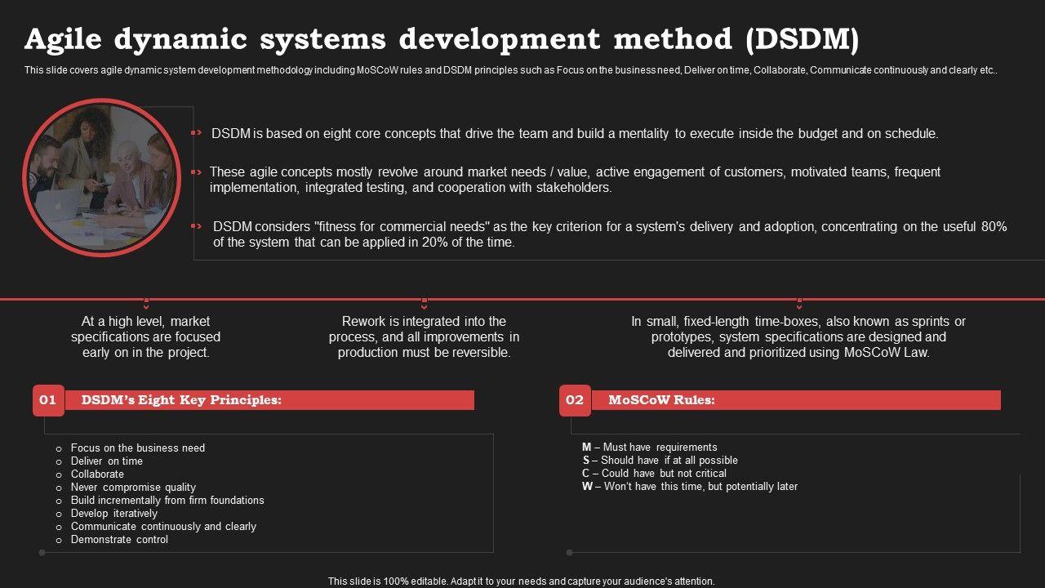This screenshot has height=588, width=1045.
Task: Click rule 'S – Should have if at all possible'
Action: (660, 461)
